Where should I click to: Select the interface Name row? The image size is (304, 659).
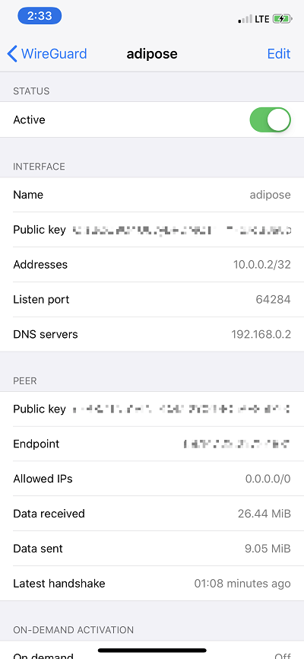[x=152, y=195]
